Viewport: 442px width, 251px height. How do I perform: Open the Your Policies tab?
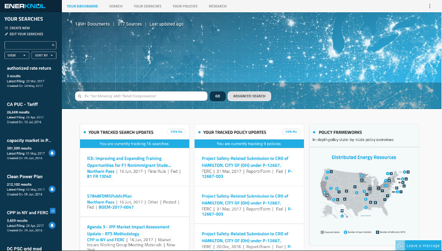point(185,6)
